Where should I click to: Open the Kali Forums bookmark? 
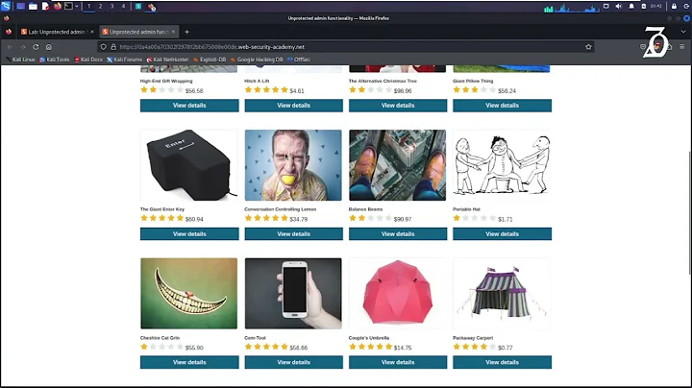[124, 60]
